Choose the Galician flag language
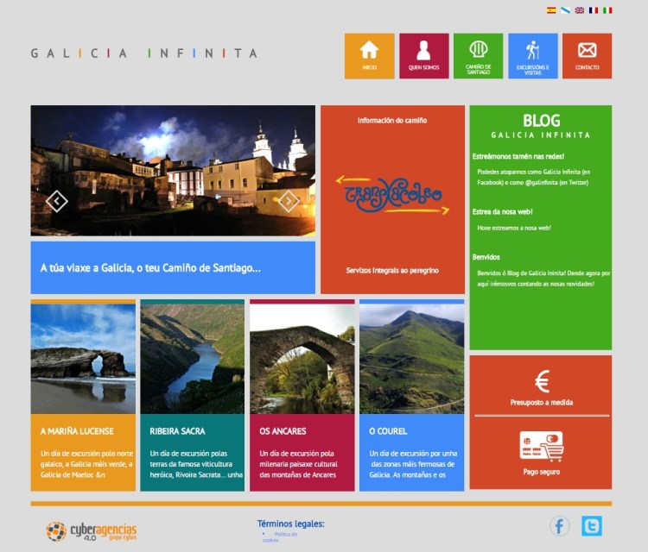This screenshot has width=648, height=552. pos(565,10)
